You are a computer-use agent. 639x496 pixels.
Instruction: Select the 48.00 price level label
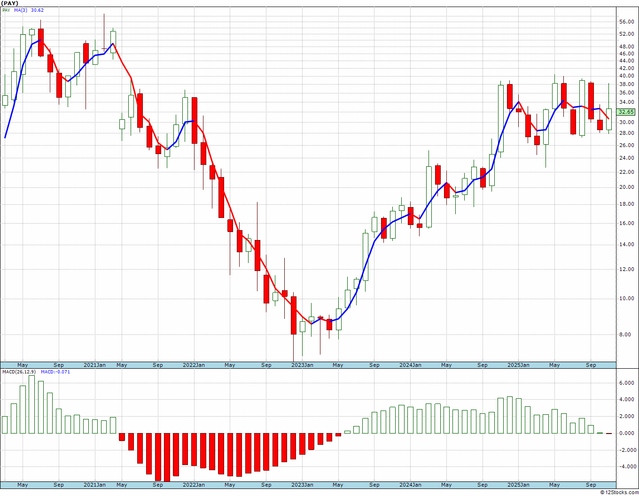point(627,46)
